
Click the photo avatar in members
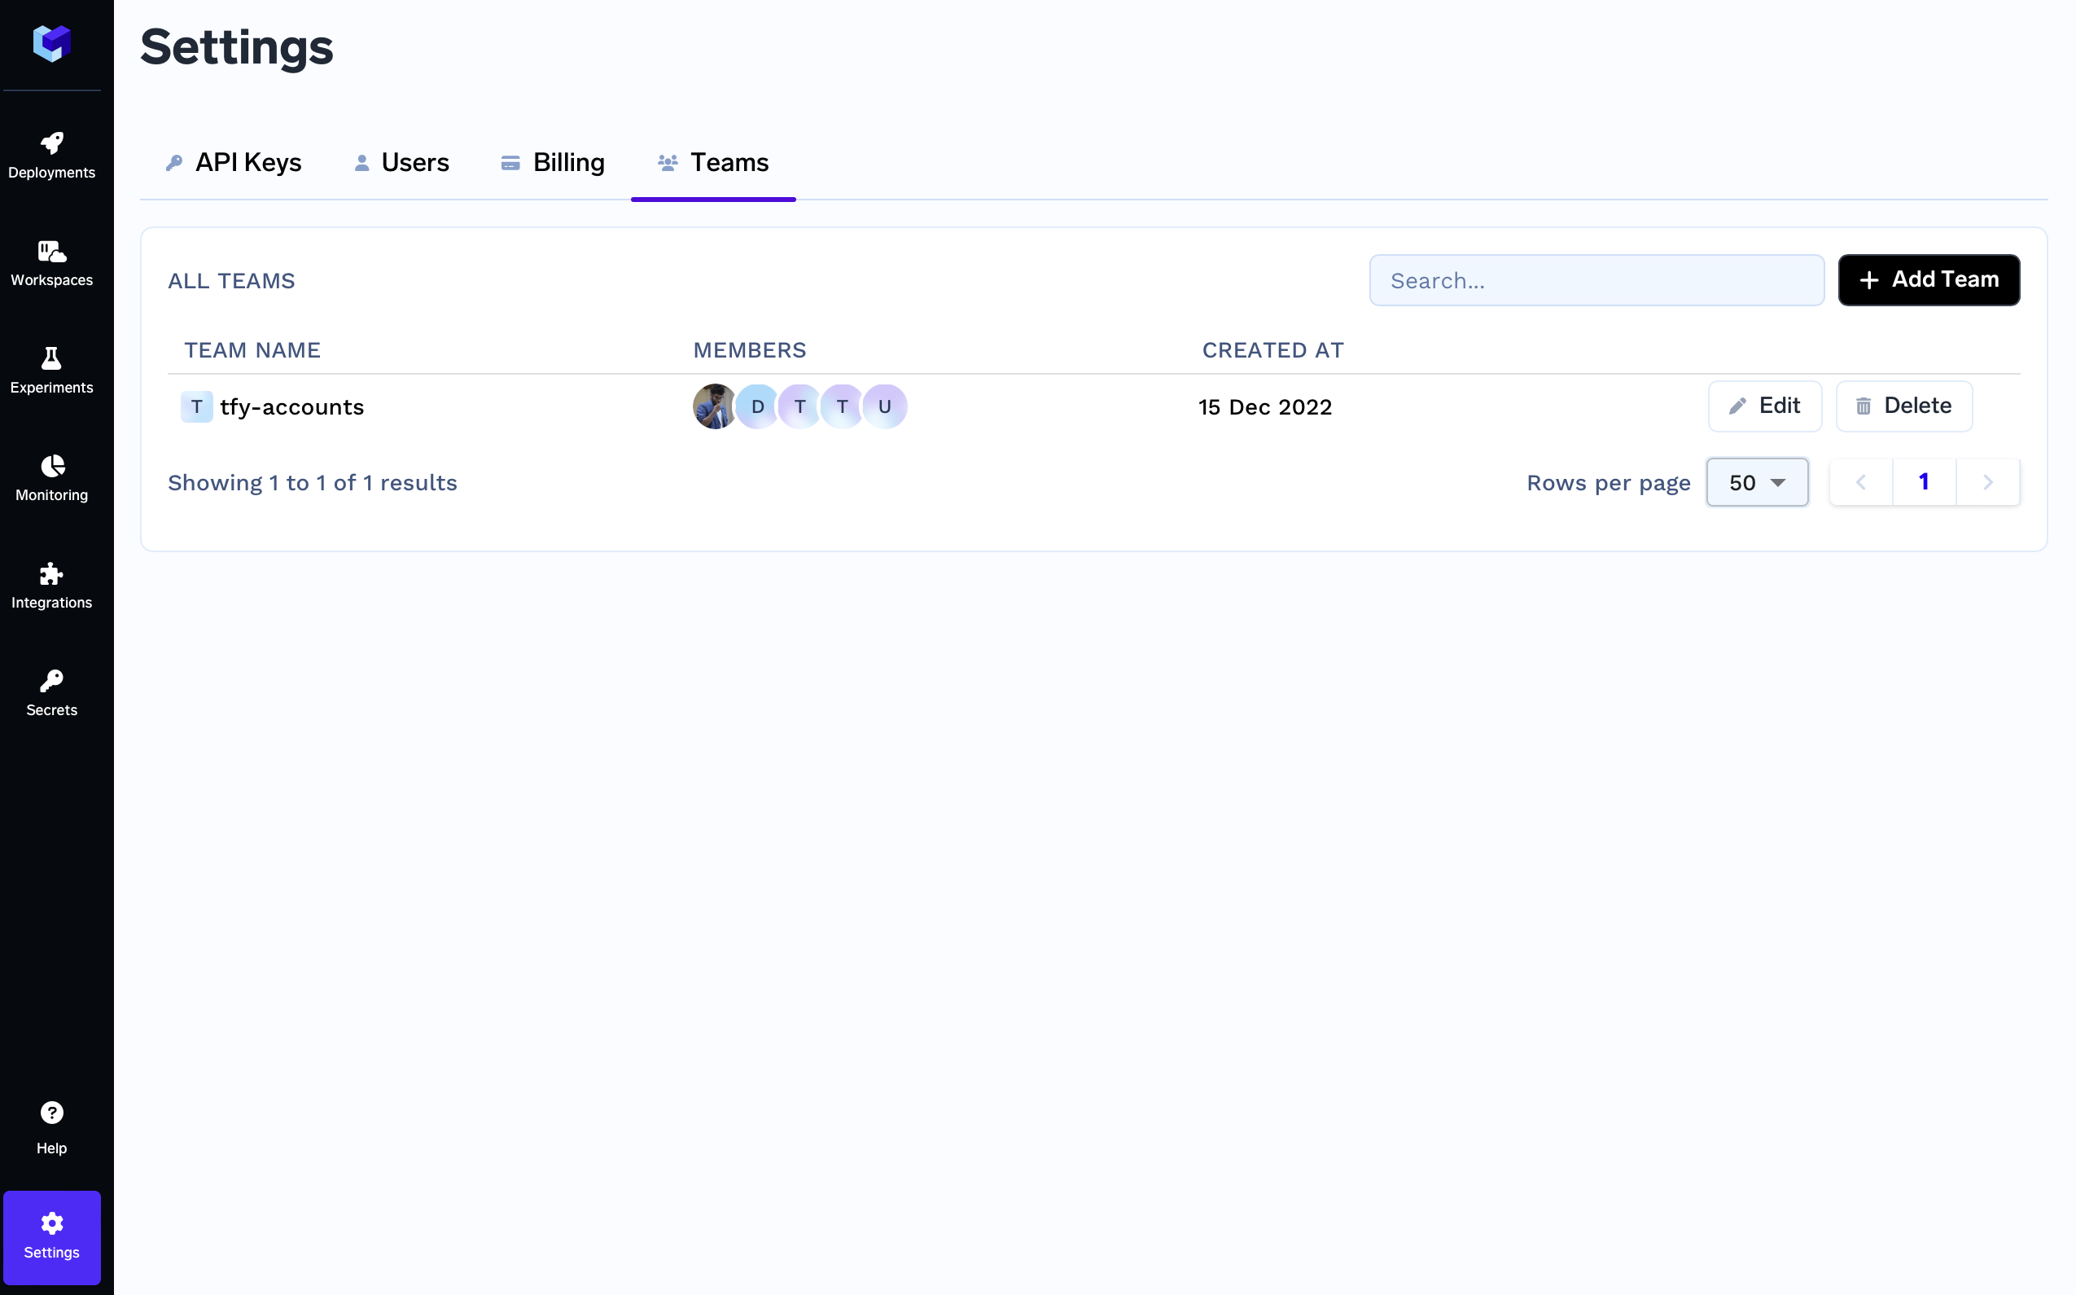click(713, 407)
